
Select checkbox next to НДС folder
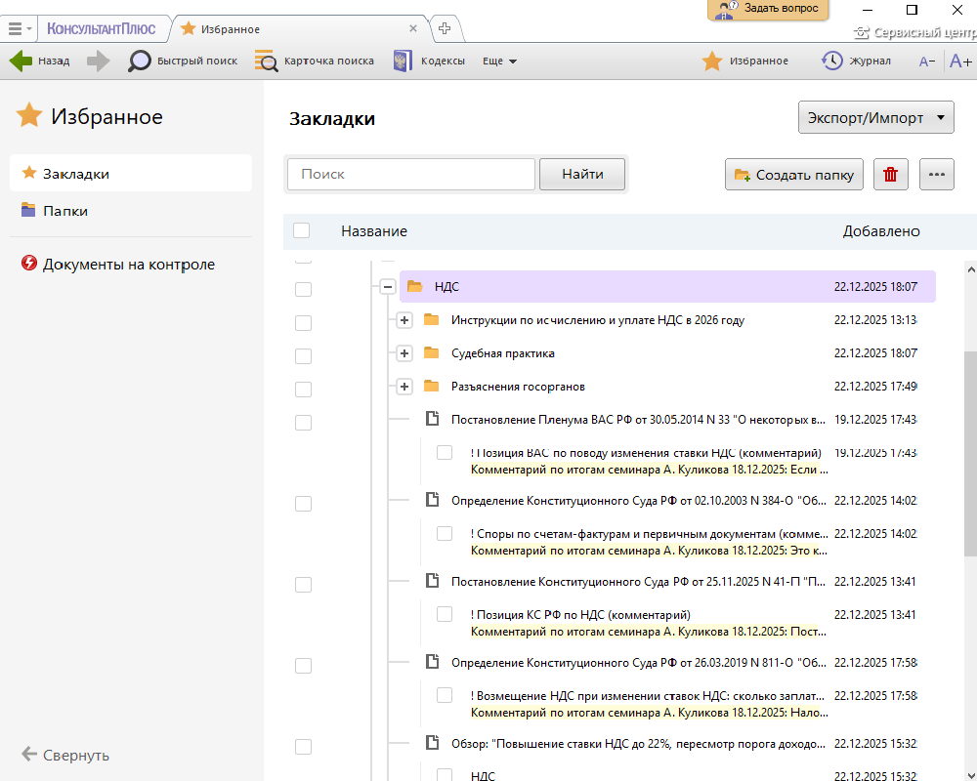click(303, 289)
